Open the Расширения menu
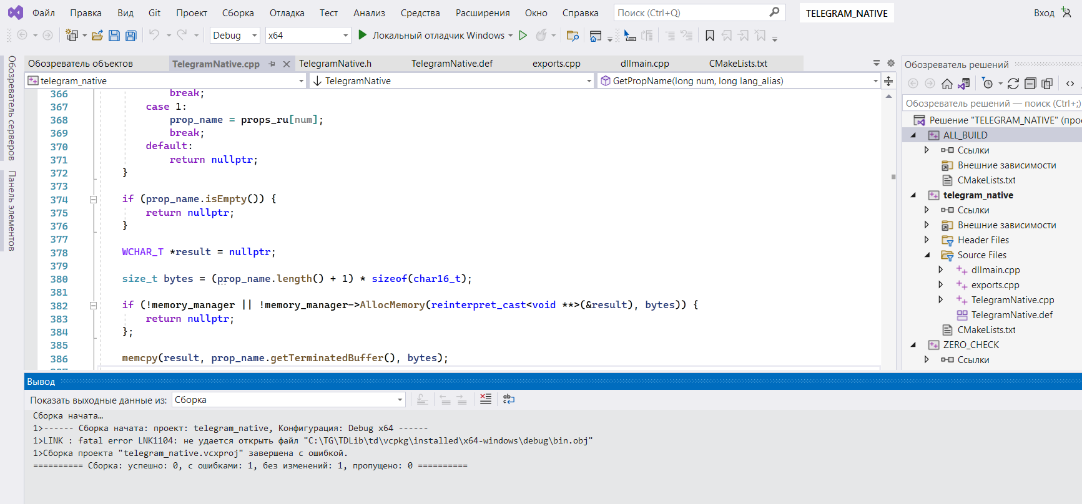Image resolution: width=1082 pixels, height=504 pixels. pyautogui.click(x=483, y=12)
